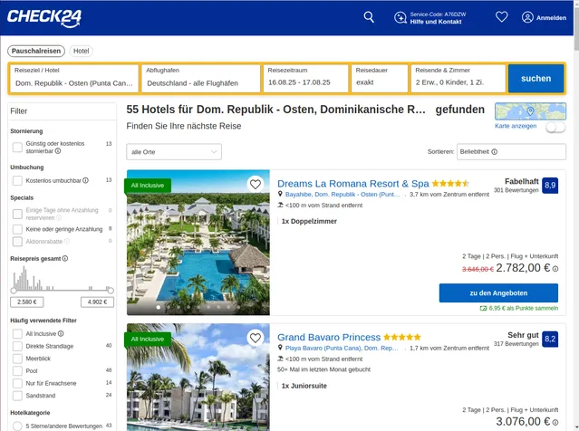Click the location pin icon for Playa Bavaro
The width and height of the screenshot is (579, 431).
coord(280,348)
